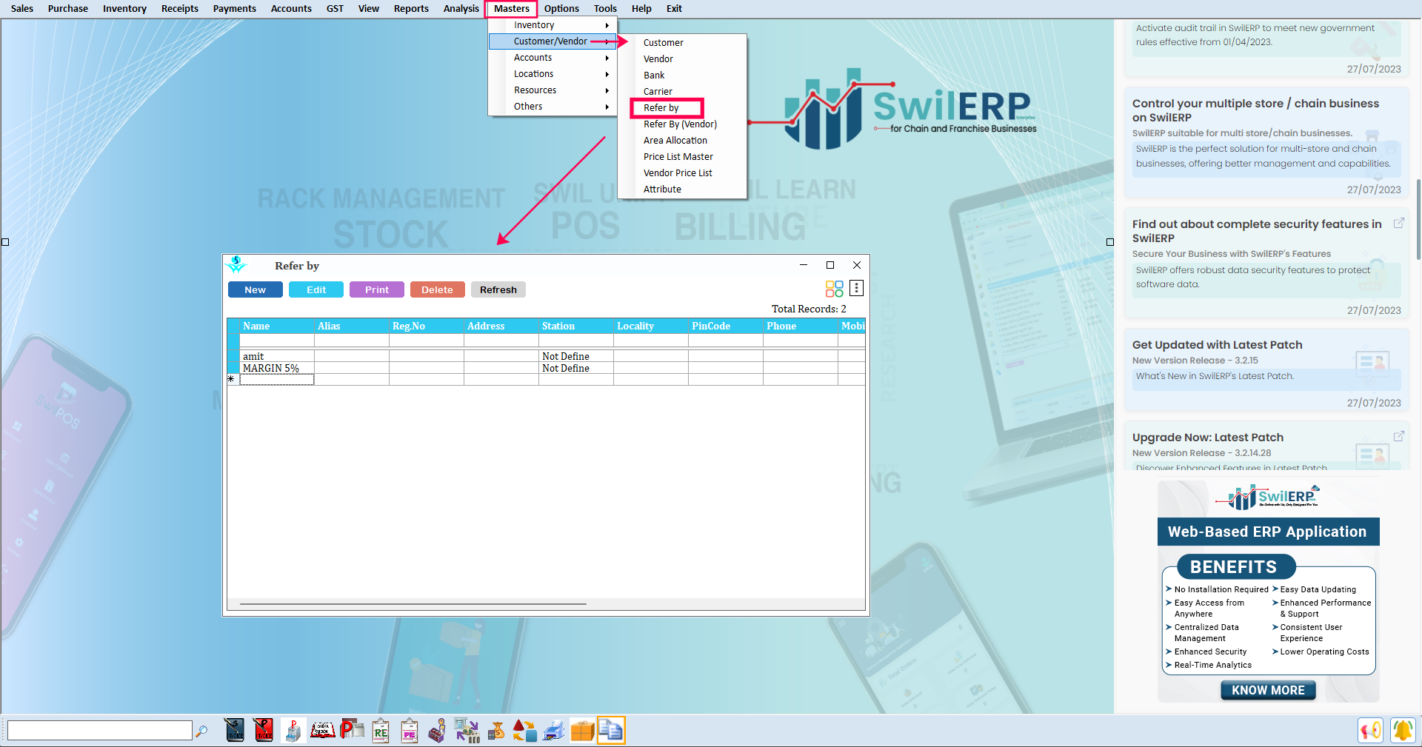Screen dimensions: 1422x747
Task: Click the Delete button in Refer by
Action: pos(437,289)
